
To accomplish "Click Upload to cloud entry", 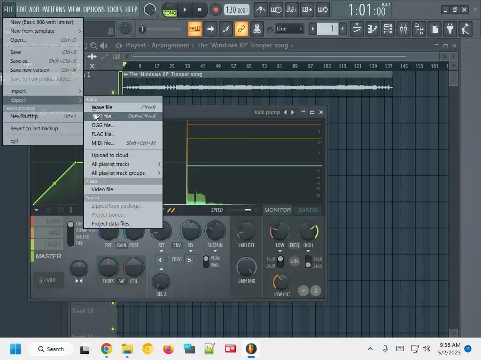I will [x=124, y=155].
